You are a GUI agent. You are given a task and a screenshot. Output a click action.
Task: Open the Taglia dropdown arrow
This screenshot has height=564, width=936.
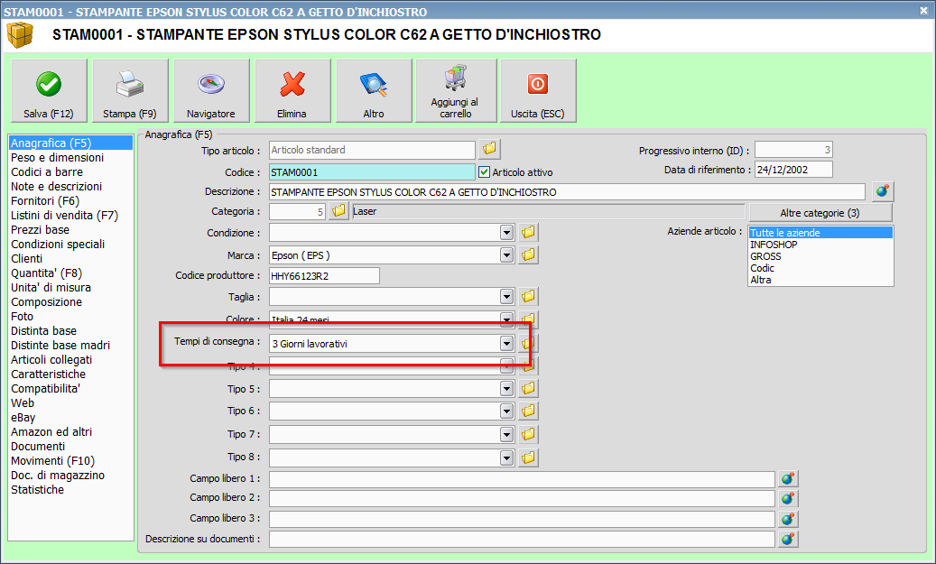click(506, 297)
